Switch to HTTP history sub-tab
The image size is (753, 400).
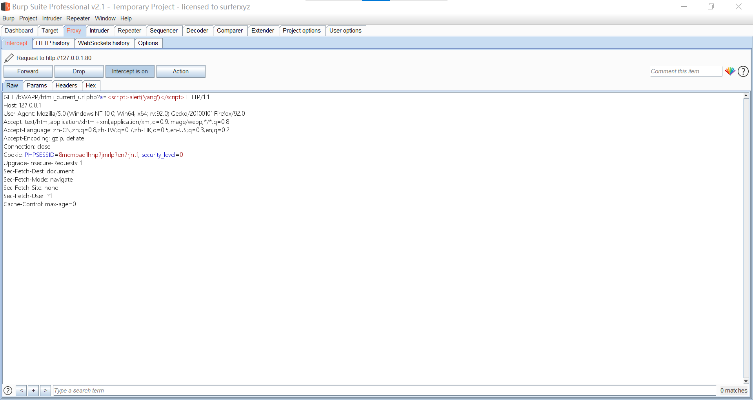53,43
